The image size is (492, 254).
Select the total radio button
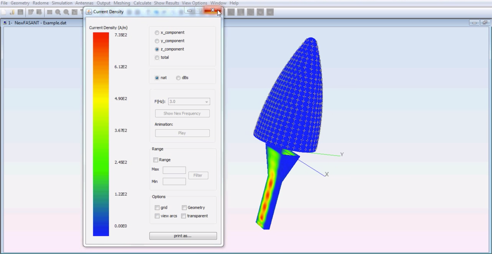[157, 58]
